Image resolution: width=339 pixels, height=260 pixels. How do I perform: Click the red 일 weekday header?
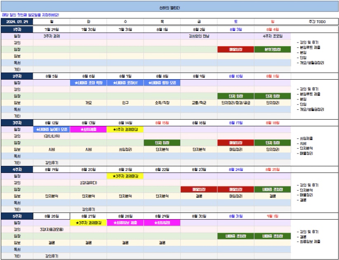point(272,21)
